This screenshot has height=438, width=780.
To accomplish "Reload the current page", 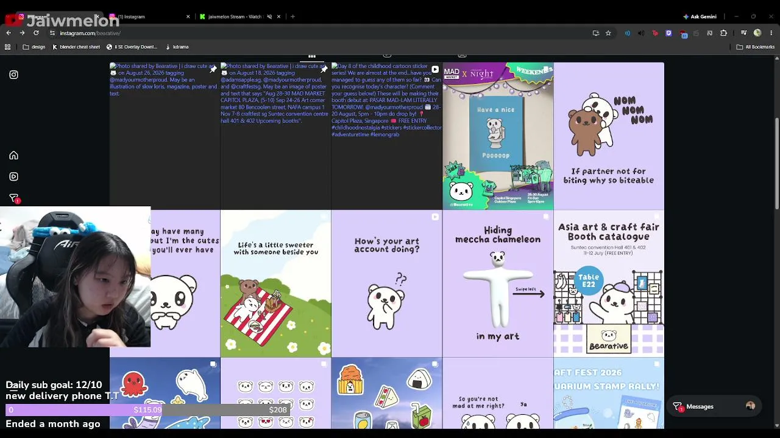I will click(36, 33).
